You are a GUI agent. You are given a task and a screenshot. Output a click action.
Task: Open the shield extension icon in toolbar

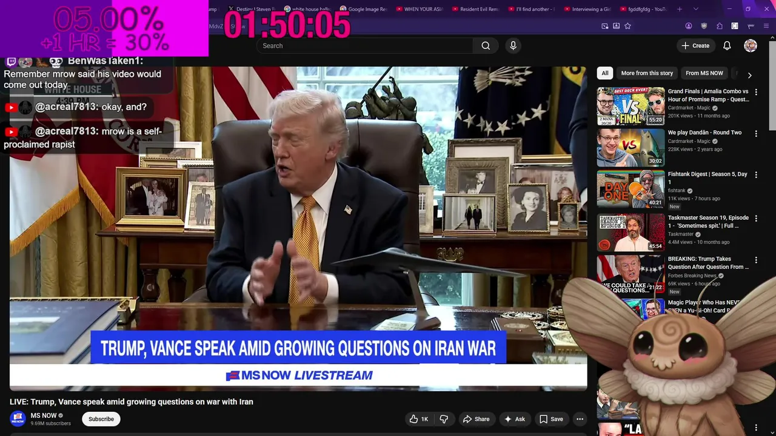(704, 26)
